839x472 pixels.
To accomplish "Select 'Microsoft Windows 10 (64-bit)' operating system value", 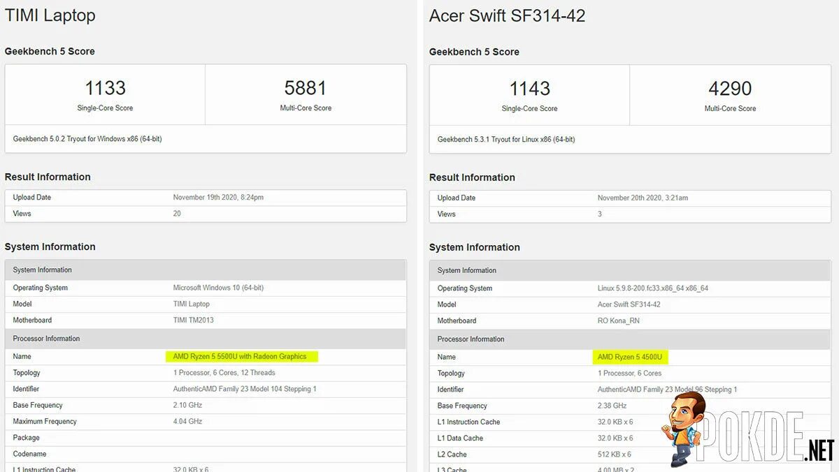I will pyautogui.click(x=218, y=288).
